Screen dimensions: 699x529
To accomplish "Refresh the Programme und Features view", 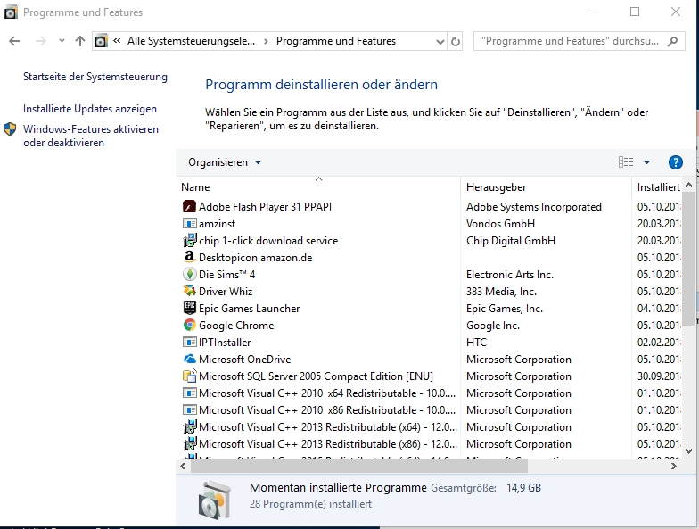I will (x=455, y=41).
